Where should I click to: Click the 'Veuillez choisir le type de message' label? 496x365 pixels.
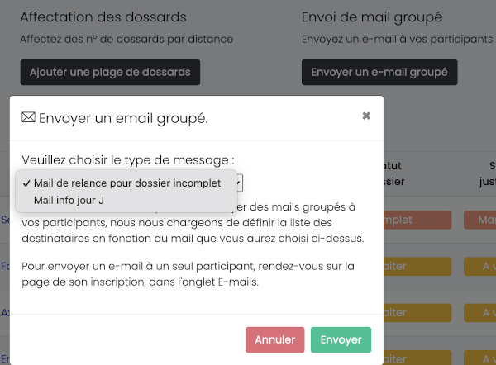click(x=128, y=160)
